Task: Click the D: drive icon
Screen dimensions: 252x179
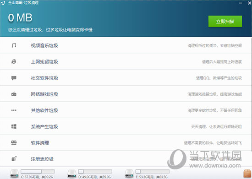Action: click(x=72, y=174)
